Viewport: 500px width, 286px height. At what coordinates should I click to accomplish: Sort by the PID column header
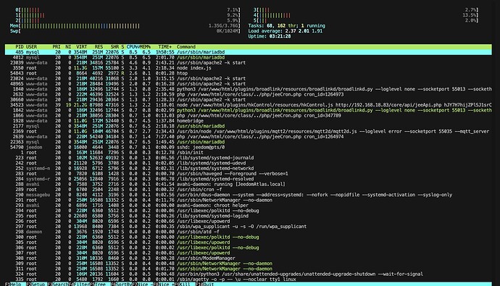(19, 47)
